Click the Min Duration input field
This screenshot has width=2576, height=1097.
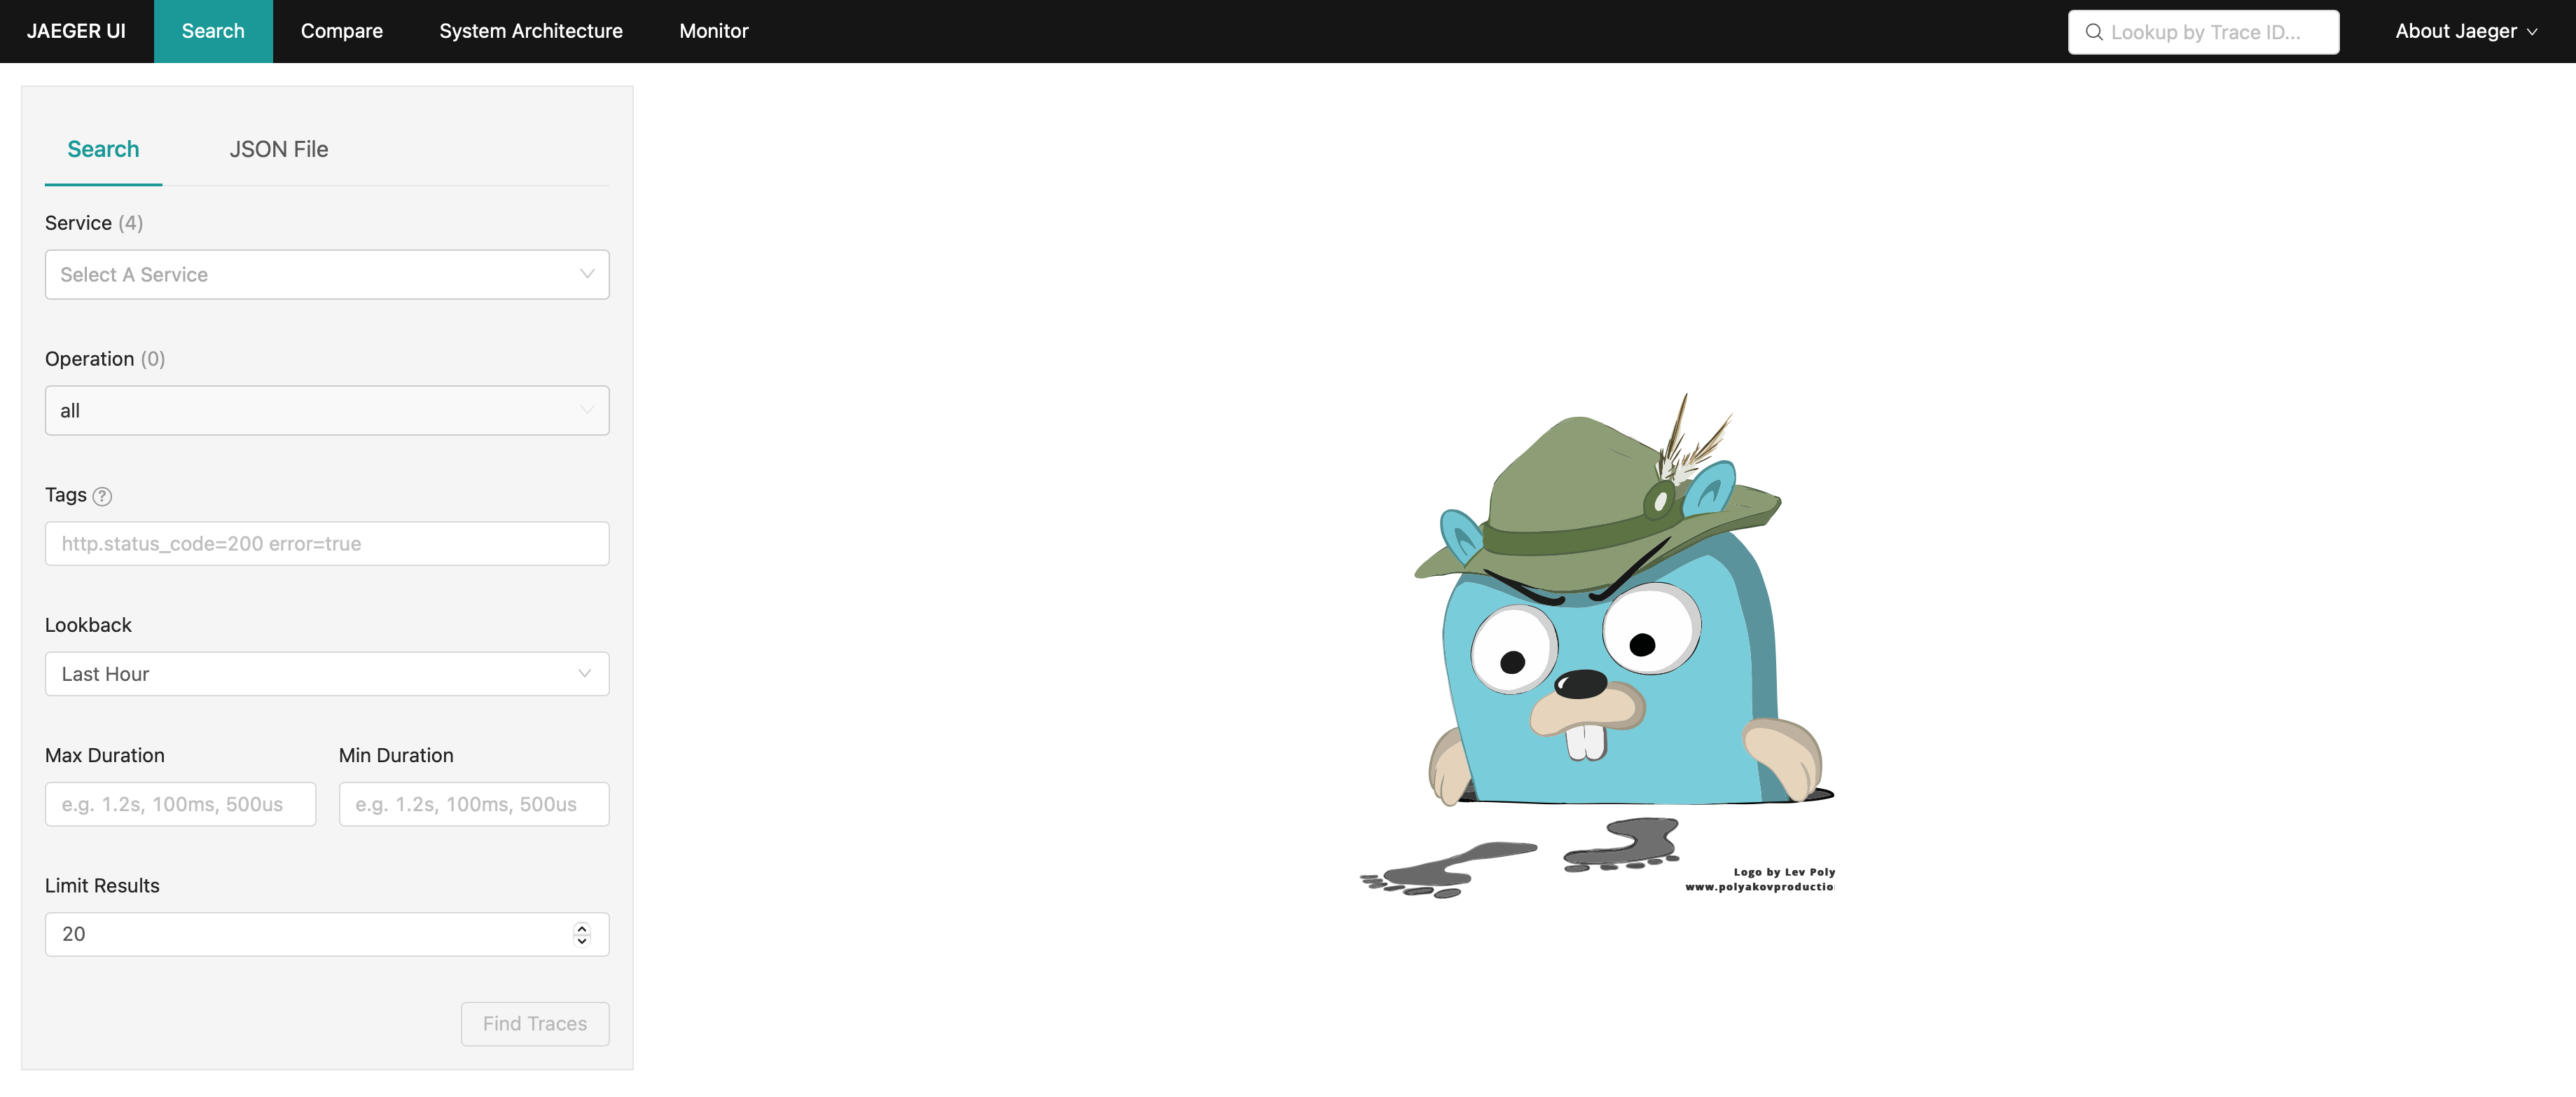[474, 804]
